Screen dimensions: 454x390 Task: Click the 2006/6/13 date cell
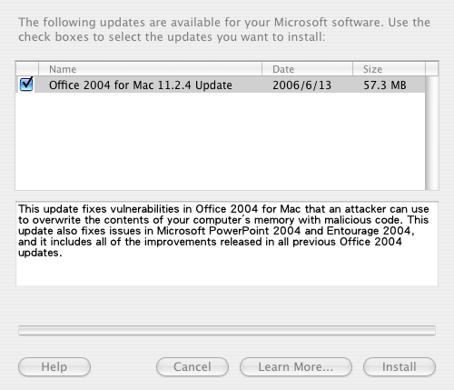pyautogui.click(x=301, y=85)
